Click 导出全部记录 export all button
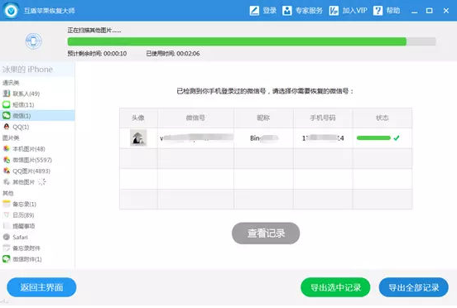Viewport: 457px width, 308px height. (x=414, y=287)
